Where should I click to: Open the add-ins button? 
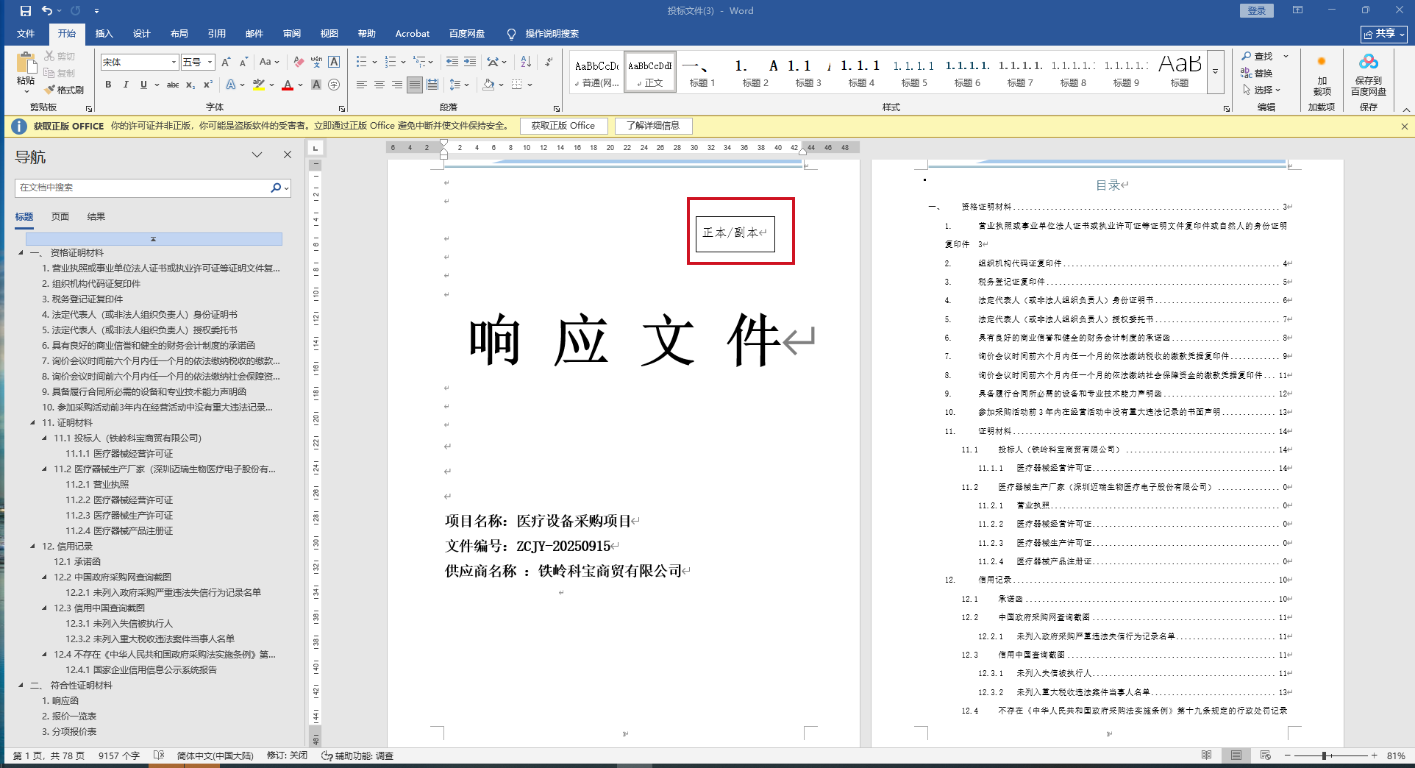[x=1322, y=75]
